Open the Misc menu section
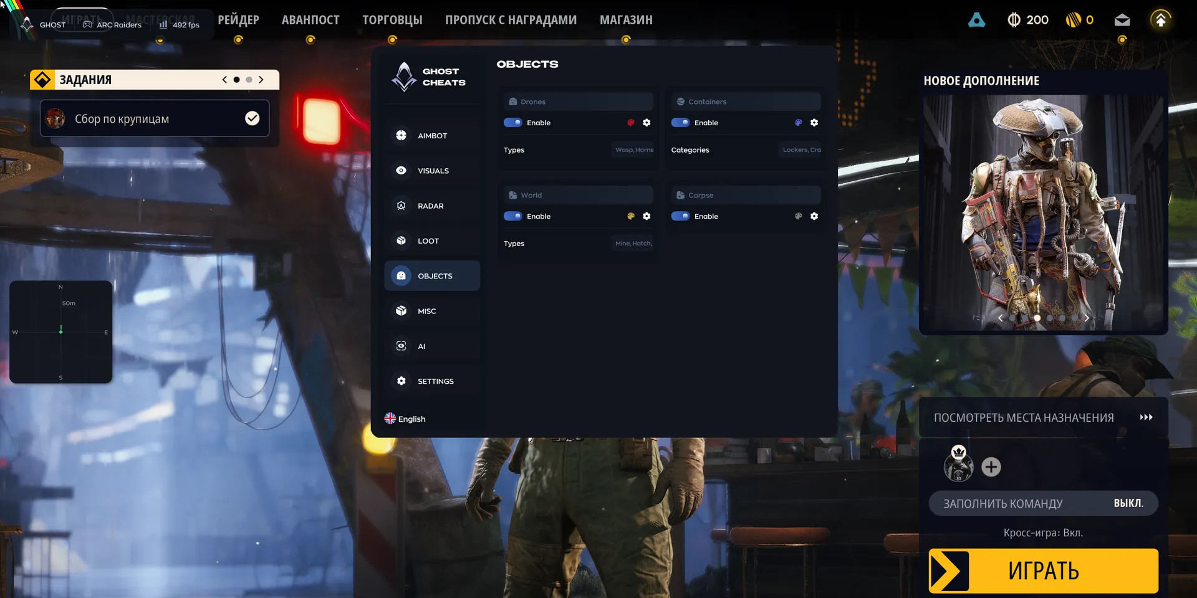The height and width of the screenshot is (598, 1197). [432, 311]
